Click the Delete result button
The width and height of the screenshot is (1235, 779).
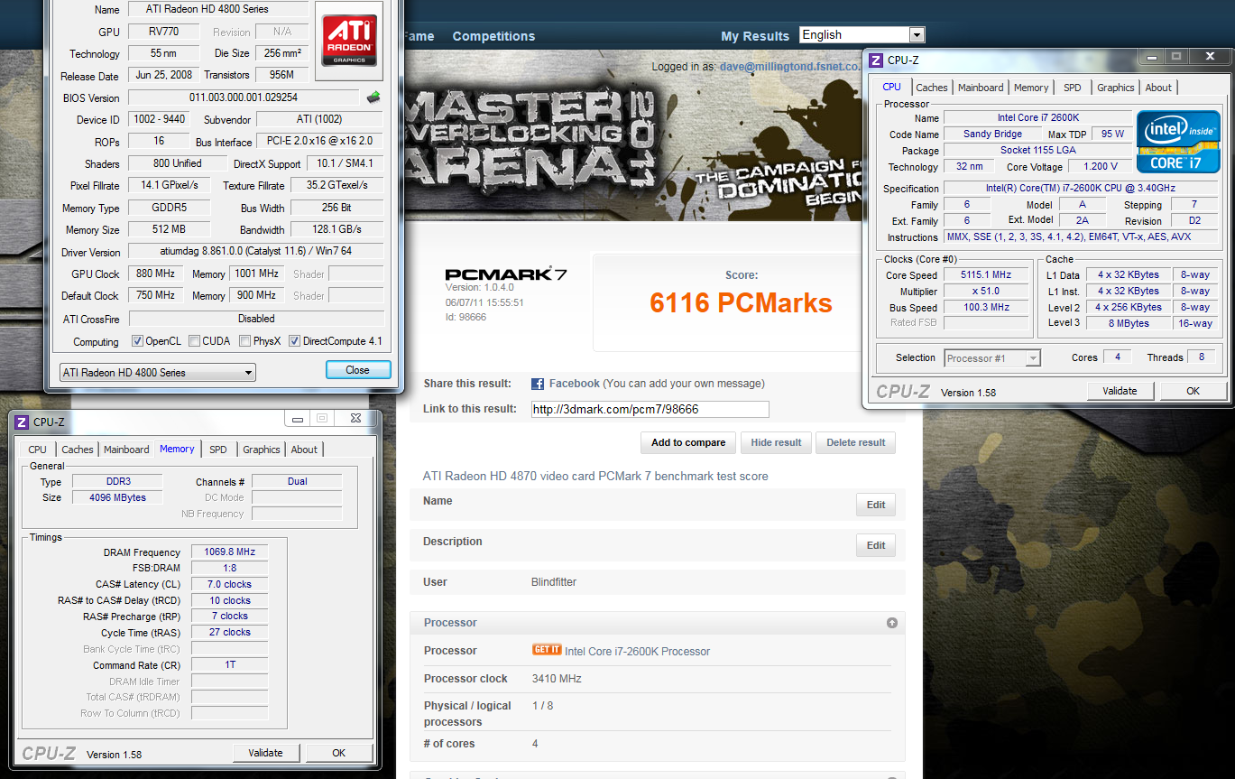856,442
